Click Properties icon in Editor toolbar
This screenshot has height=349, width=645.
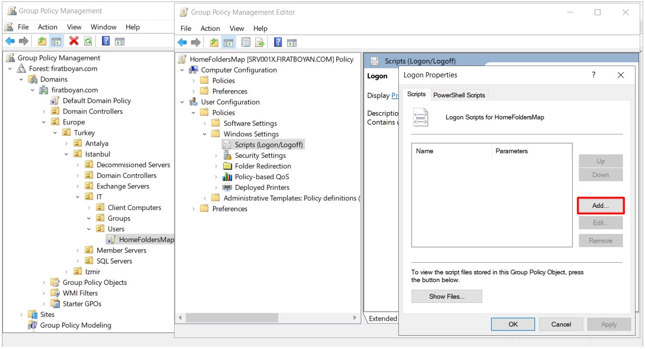[x=246, y=43]
